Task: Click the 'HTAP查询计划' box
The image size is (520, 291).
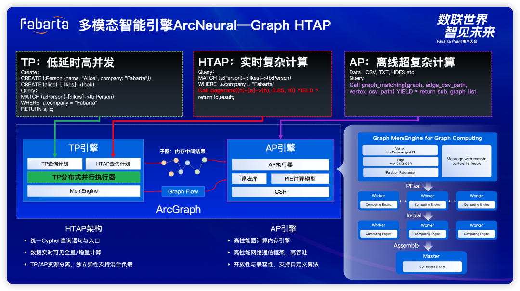Action: coord(113,164)
